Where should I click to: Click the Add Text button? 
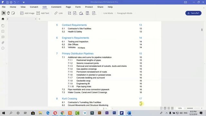tap(43, 13)
